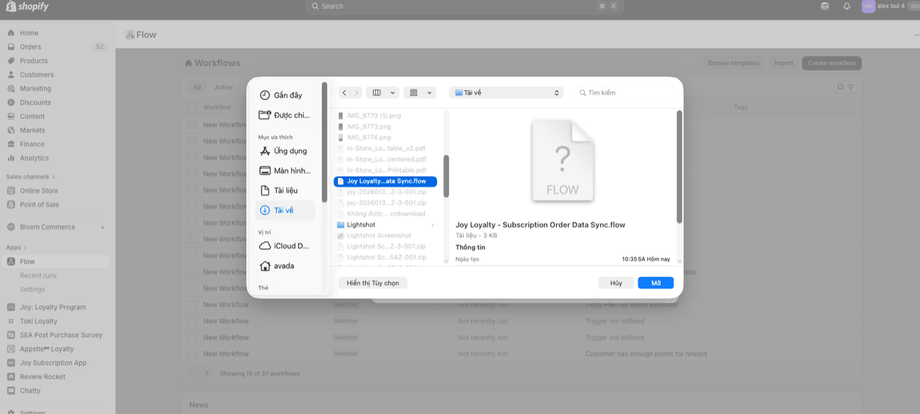
Task: Click Create workflow button
Action: click(x=832, y=63)
